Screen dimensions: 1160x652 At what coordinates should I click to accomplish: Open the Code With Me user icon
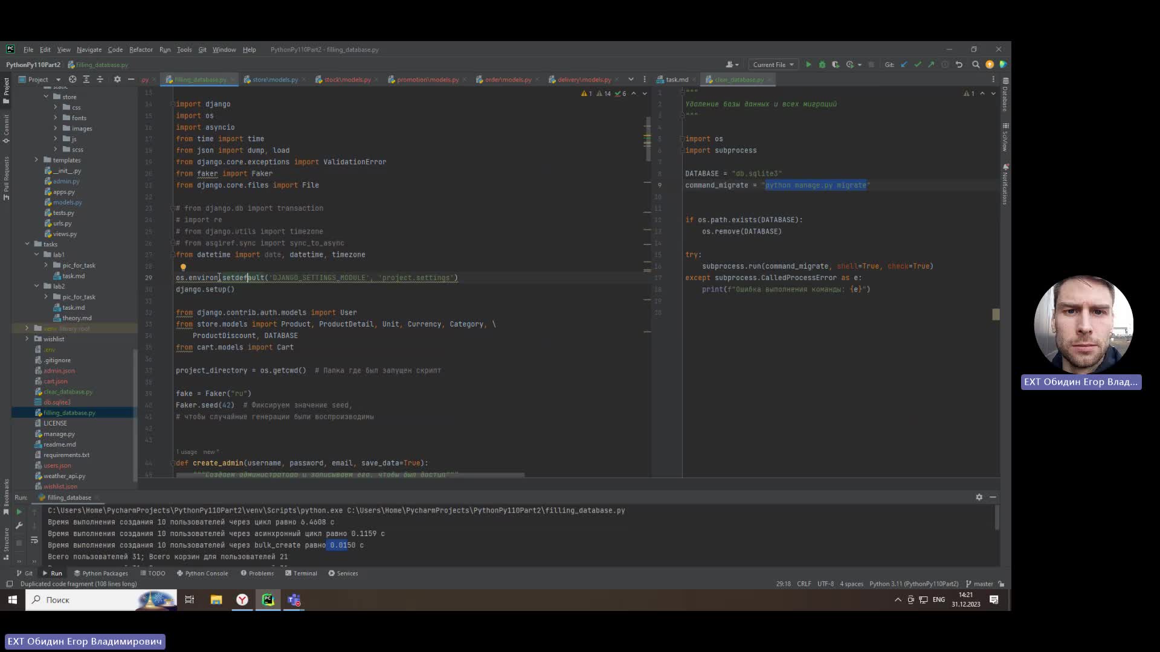tap(732, 65)
